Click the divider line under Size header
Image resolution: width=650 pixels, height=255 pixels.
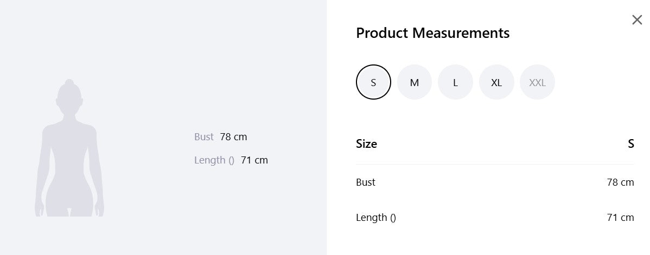point(495,165)
